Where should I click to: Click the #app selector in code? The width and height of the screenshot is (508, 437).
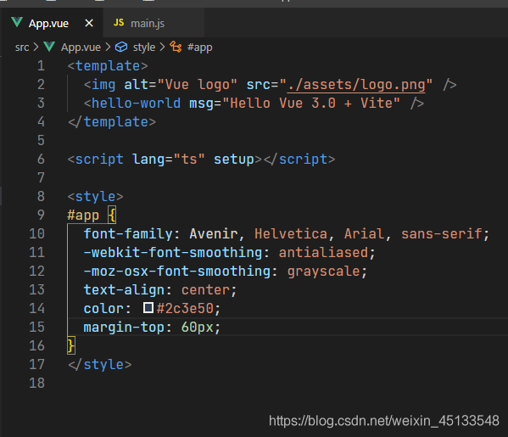83,216
